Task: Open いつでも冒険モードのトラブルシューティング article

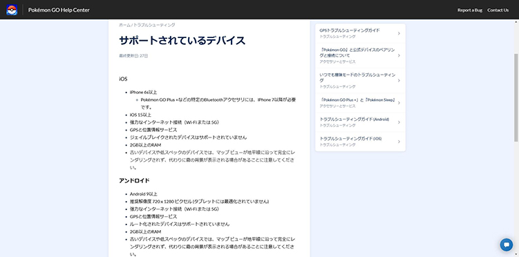Action: [x=357, y=78]
